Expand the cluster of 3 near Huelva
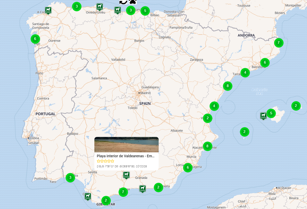 point(70,178)
